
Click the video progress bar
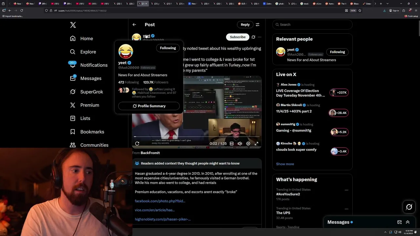click(x=197, y=137)
